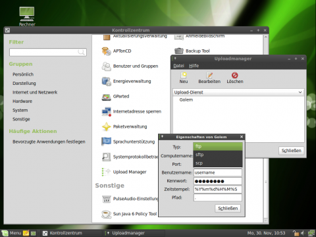
Task: Click the network icon in system tray
Action: pos(311,233)
